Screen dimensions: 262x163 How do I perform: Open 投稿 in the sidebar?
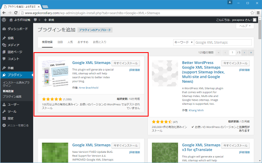click(16, 38)
